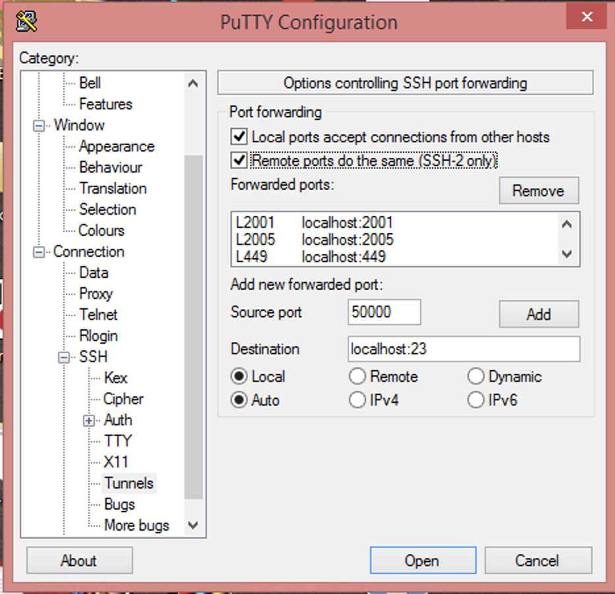Viewport: 615px width, 594px height.
Task: Collapse the Connection tree node
Action: pyautogui.click(x=39, y=252)
